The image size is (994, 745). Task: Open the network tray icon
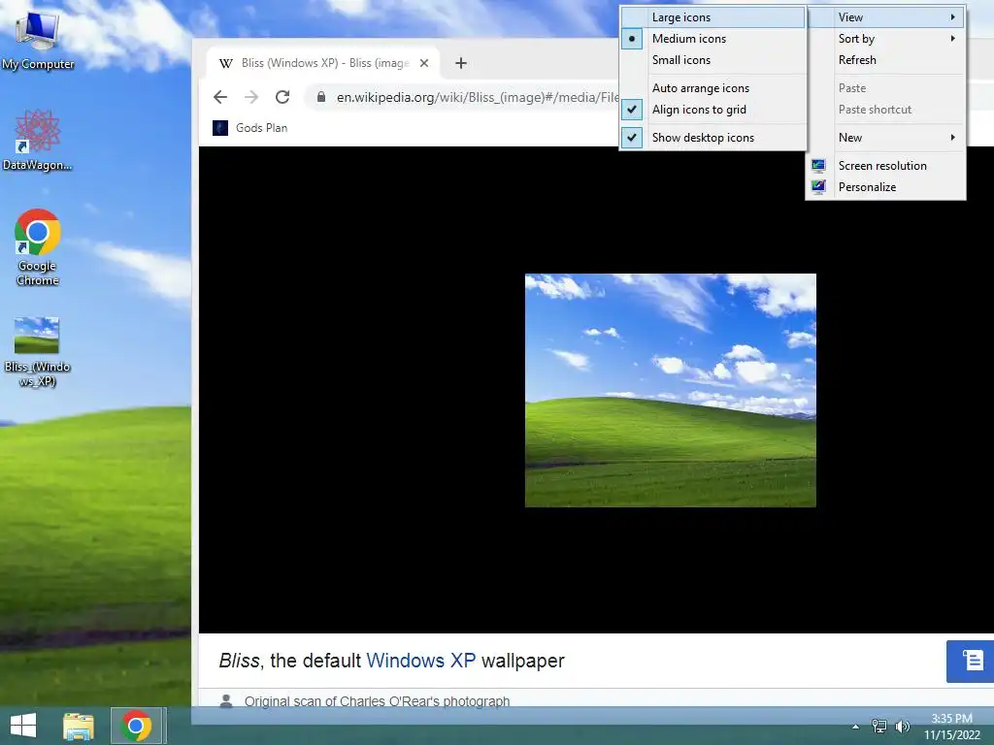[x=879, y=726]
